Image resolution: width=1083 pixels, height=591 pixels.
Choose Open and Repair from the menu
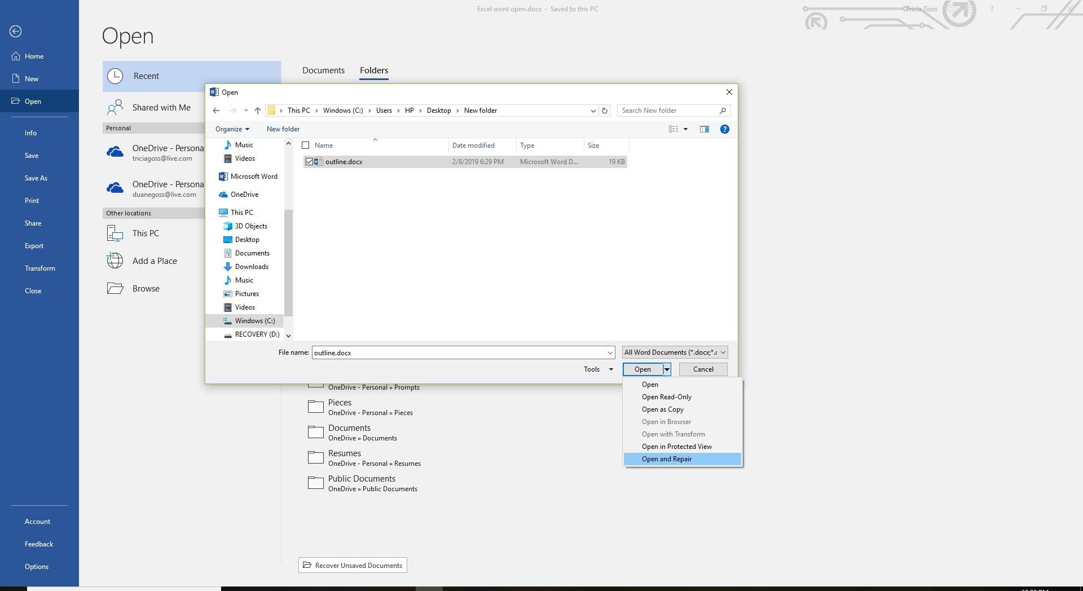click(683, 459)
